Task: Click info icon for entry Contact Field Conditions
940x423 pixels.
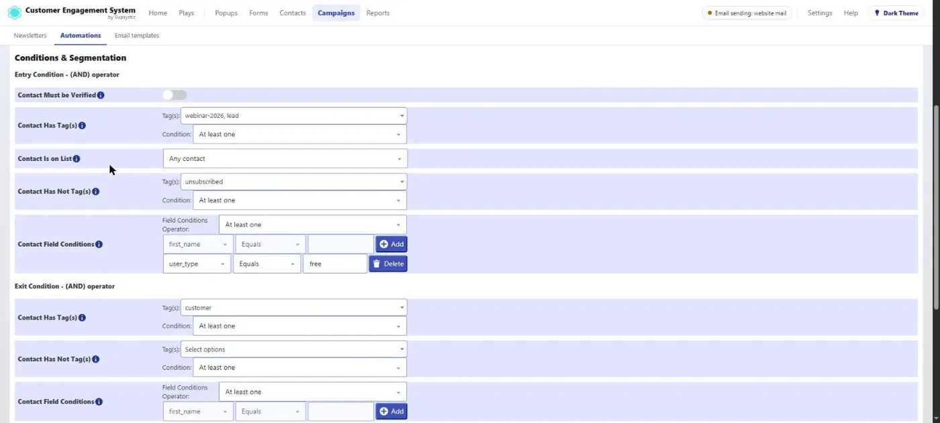Action: point(99,245)
